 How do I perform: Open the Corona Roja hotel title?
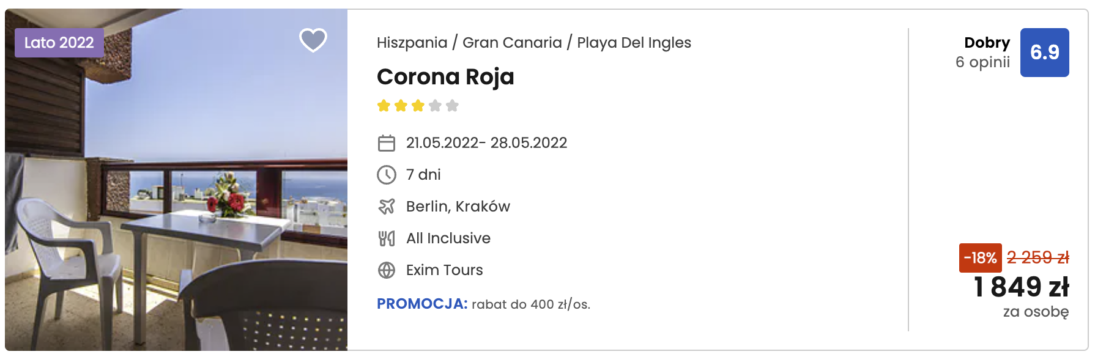click(445, 77)
